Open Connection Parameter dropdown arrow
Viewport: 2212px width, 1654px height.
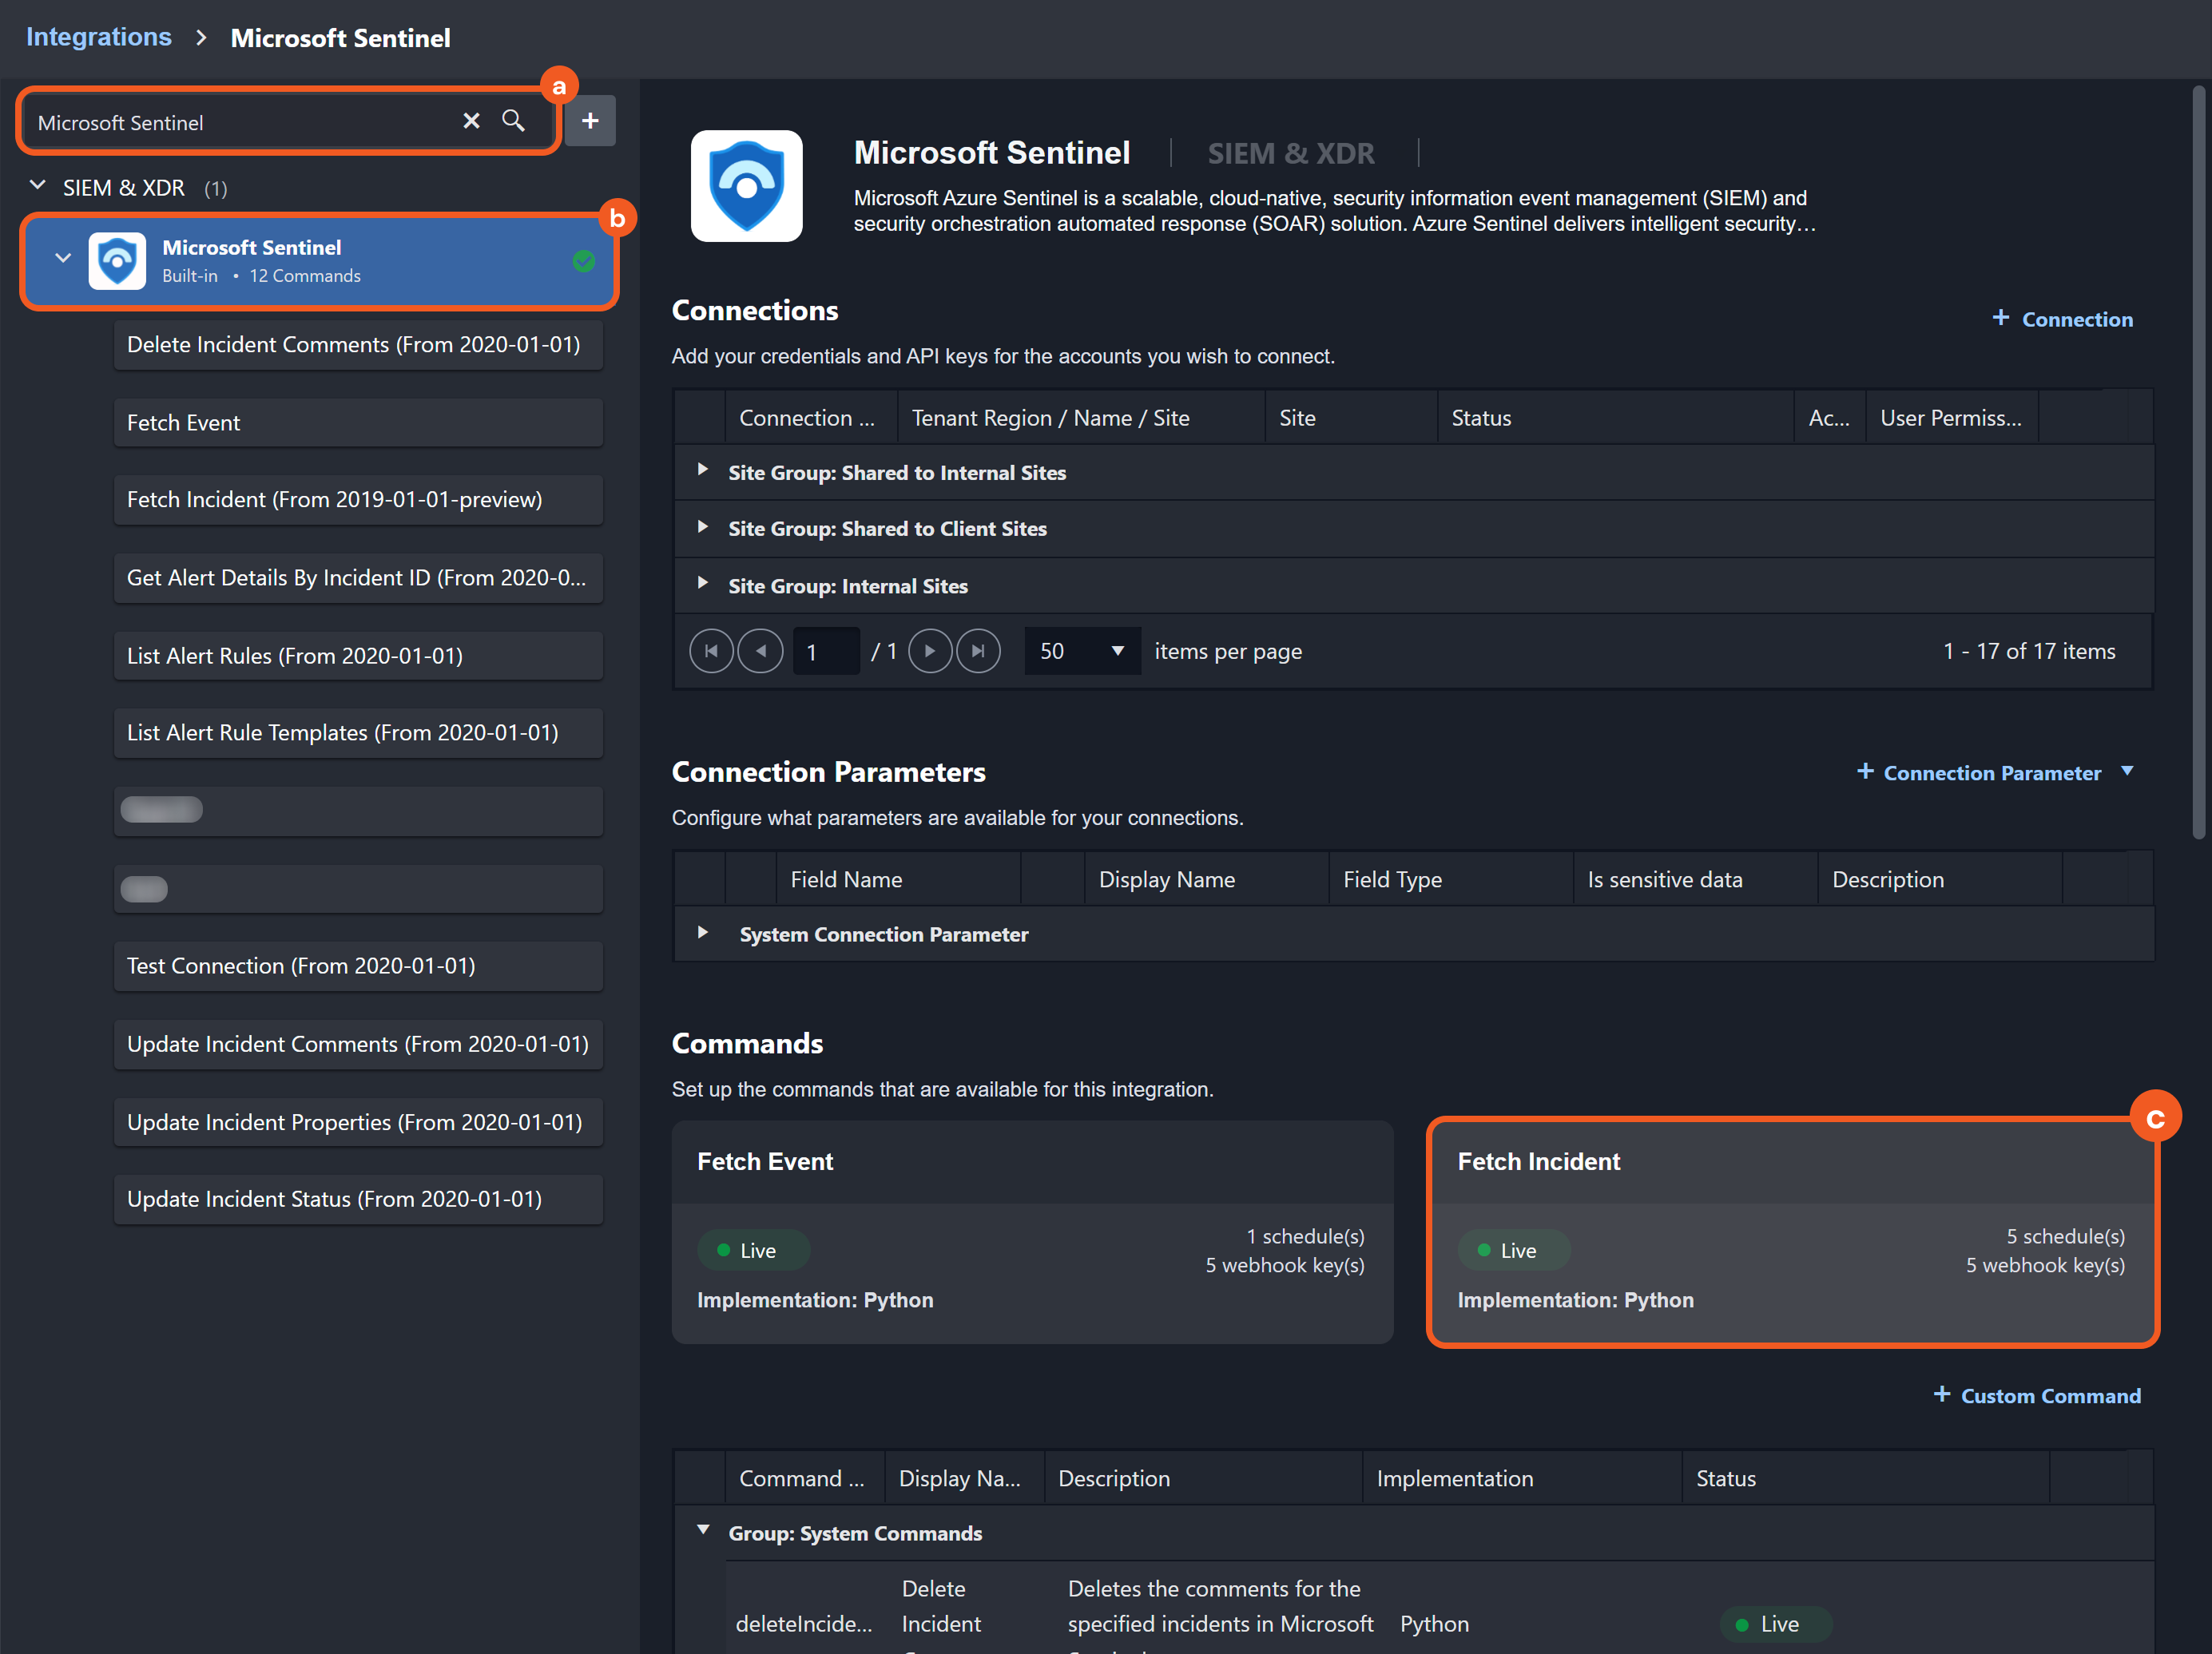tap(2127, 771)
